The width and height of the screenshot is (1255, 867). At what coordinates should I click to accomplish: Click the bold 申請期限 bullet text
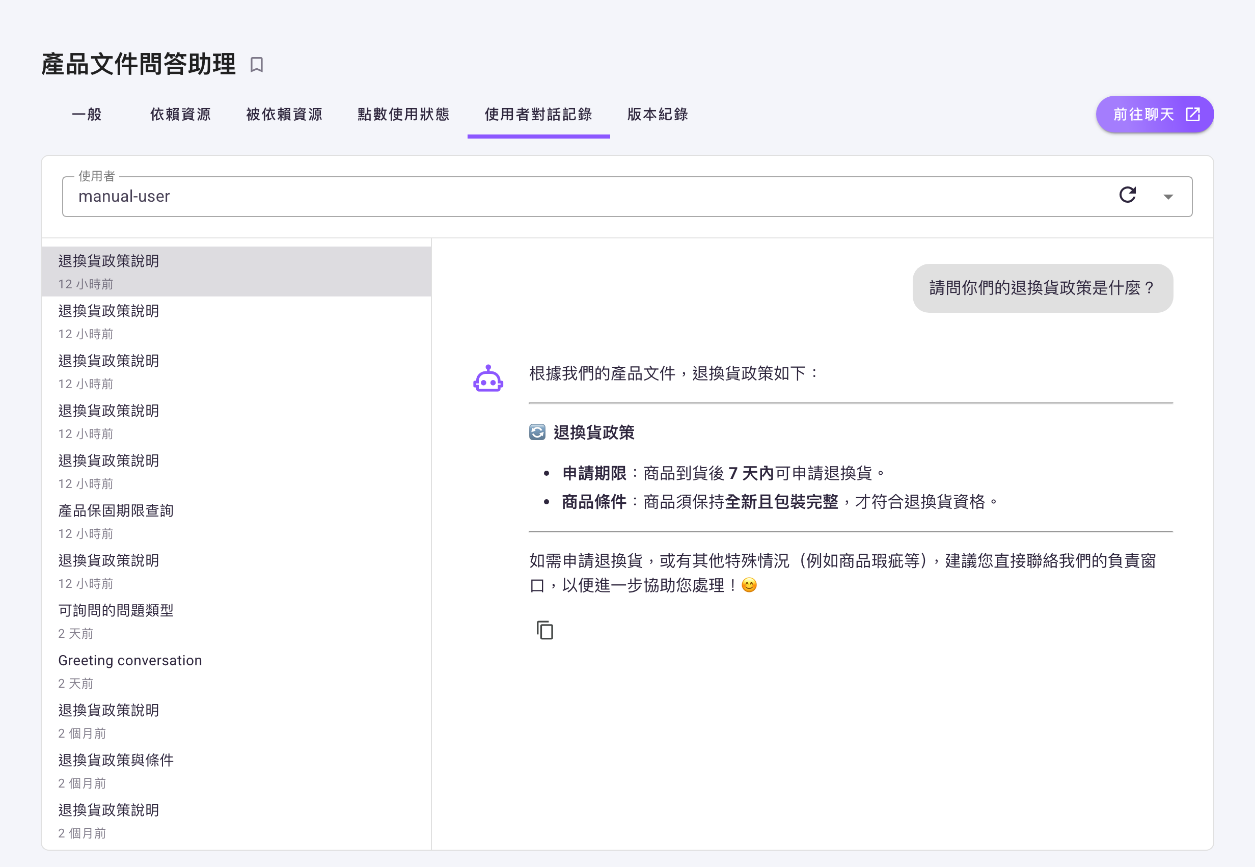(594, 473)
